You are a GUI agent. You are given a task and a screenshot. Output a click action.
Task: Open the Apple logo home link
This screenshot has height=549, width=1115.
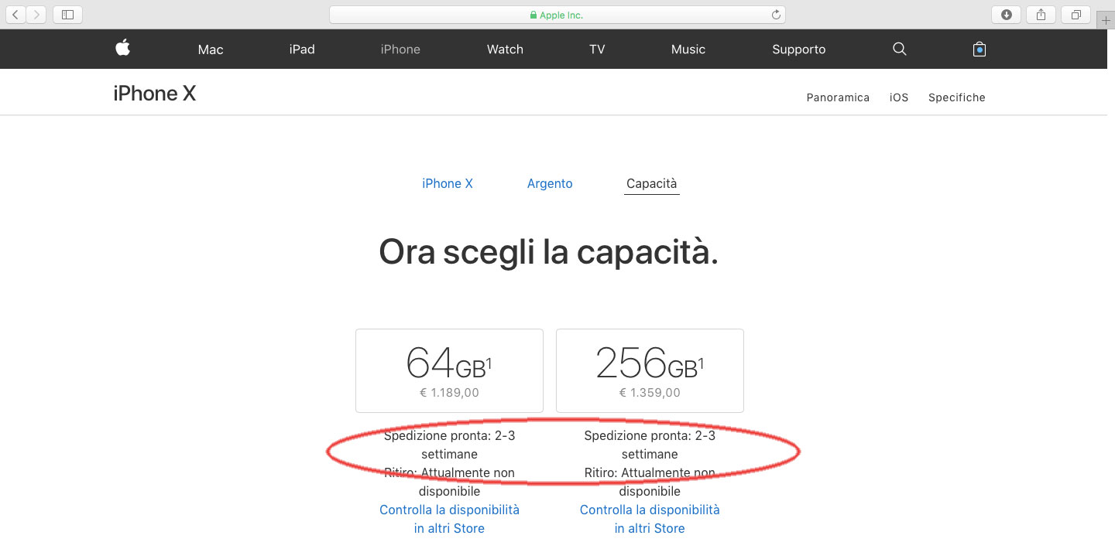click(x=122, y=49)
